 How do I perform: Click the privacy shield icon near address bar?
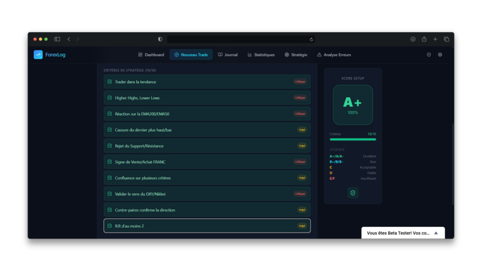(160, 39)
